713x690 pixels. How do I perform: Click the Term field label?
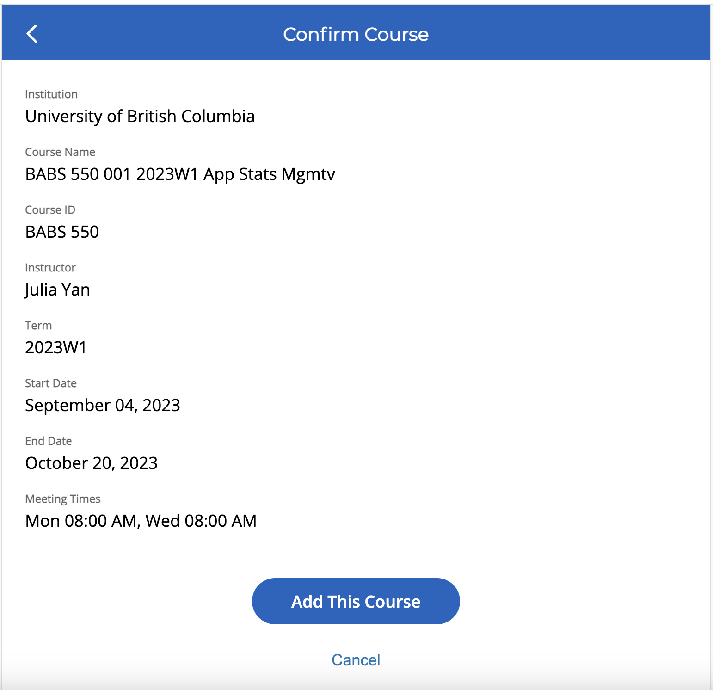pos(38,326)
